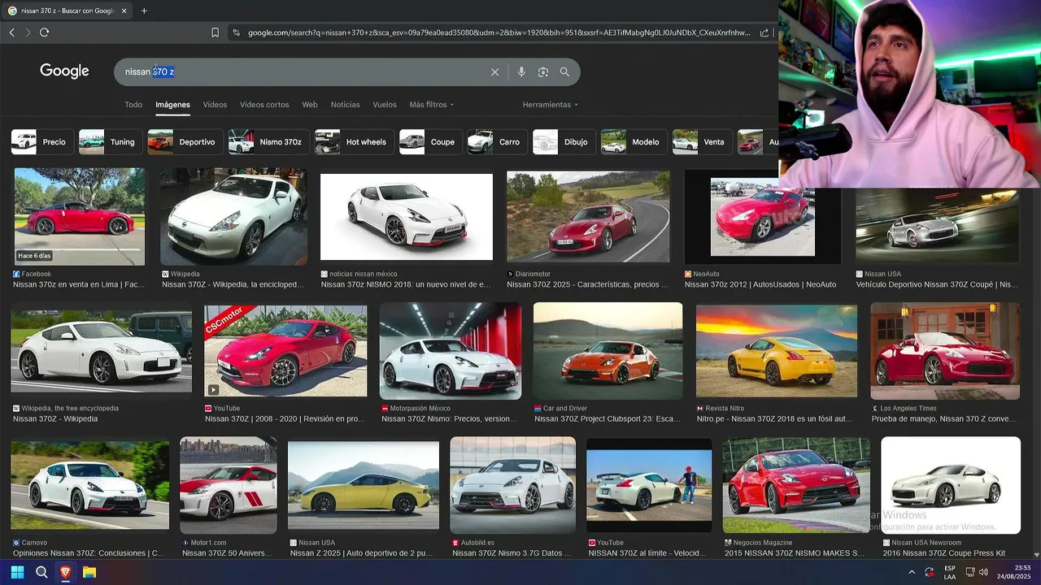Open the Nissan Z 2025 yellow car thumbnail
1041x585 pixels.
pyautogui.click(x=364, y=485)
